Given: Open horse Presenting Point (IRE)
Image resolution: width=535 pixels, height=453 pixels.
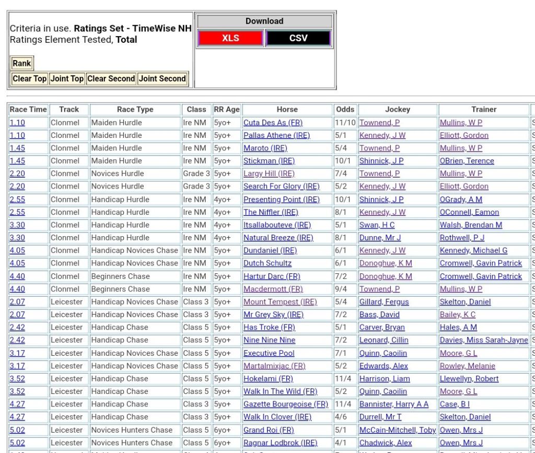Looking at the screenshot, I should [281, 200].
